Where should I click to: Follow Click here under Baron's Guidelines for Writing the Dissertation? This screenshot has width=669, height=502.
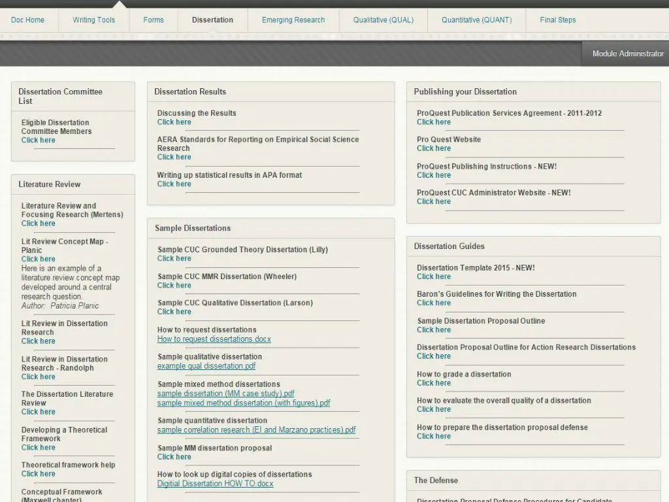click(434, 303)
